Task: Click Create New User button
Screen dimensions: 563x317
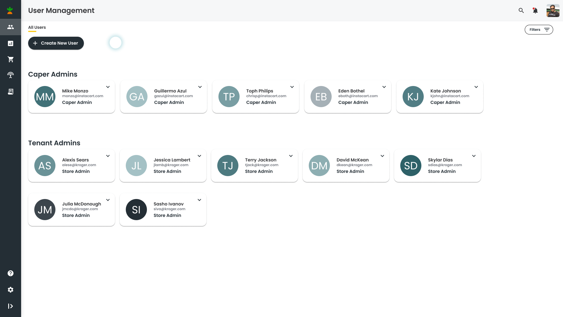Action: click(x=56, y=43)
